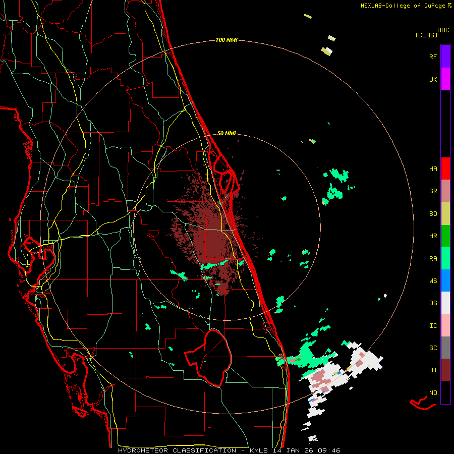The image size is (454, 454).
Task: Click Lake Okeechobee red outline
Action: click(x=208, y=358)
